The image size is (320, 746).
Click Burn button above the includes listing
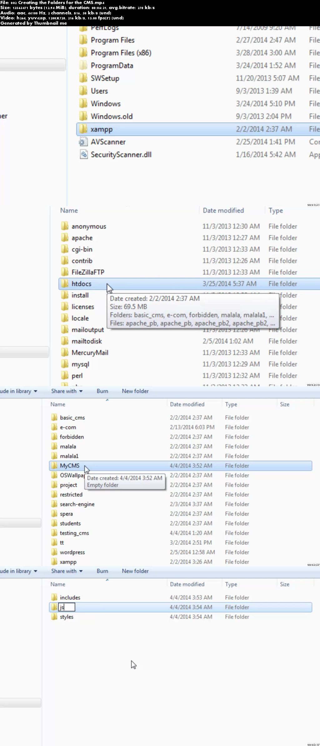[x=102, y=571]
